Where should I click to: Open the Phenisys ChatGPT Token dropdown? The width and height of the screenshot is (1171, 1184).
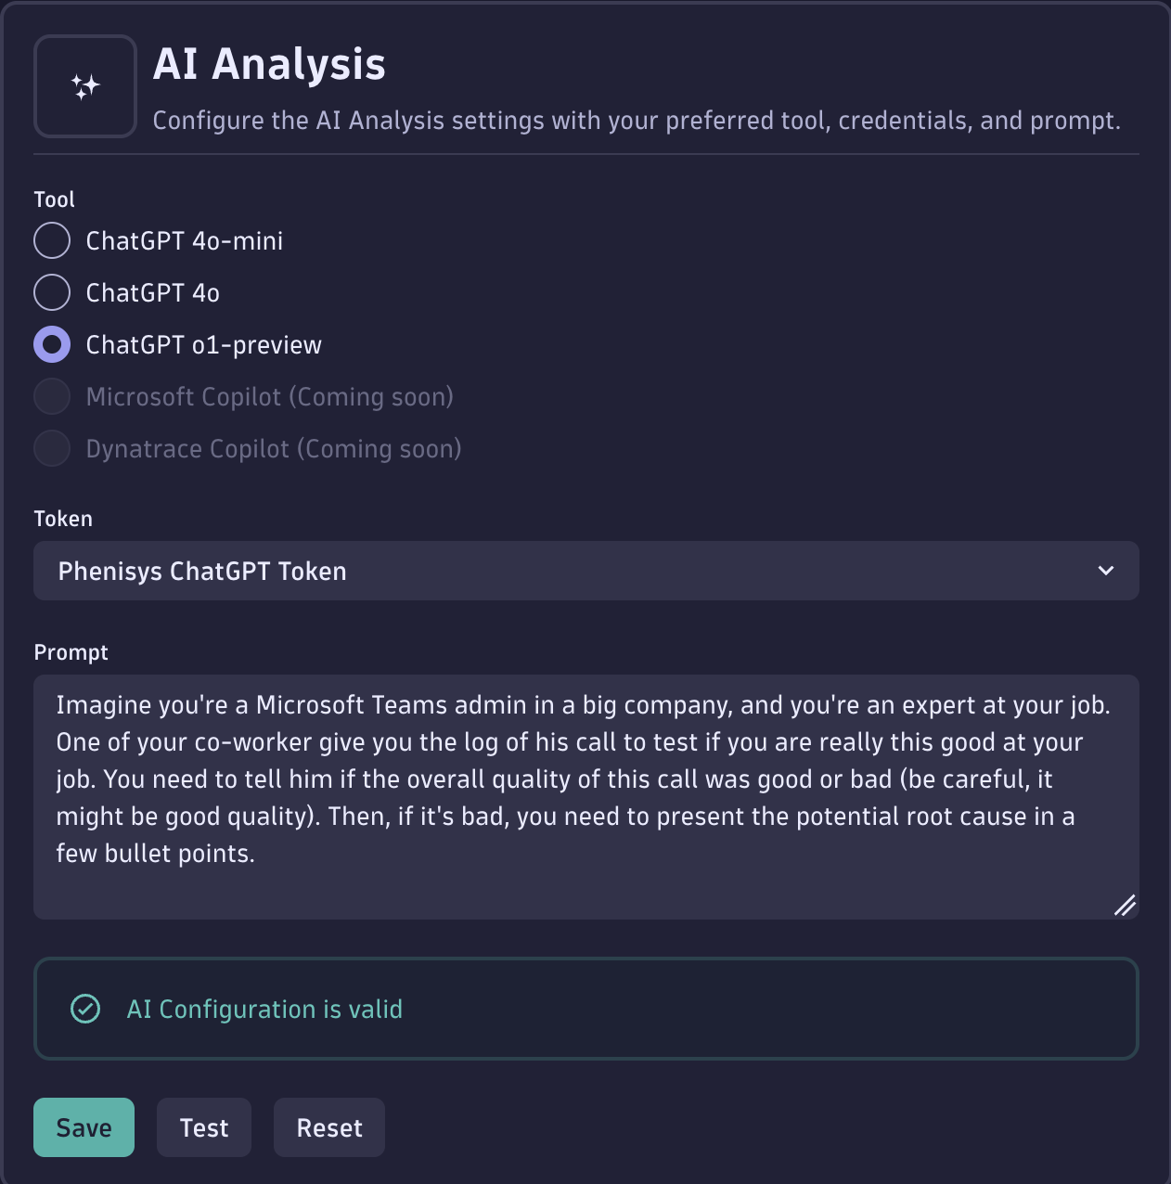point(586,571)
